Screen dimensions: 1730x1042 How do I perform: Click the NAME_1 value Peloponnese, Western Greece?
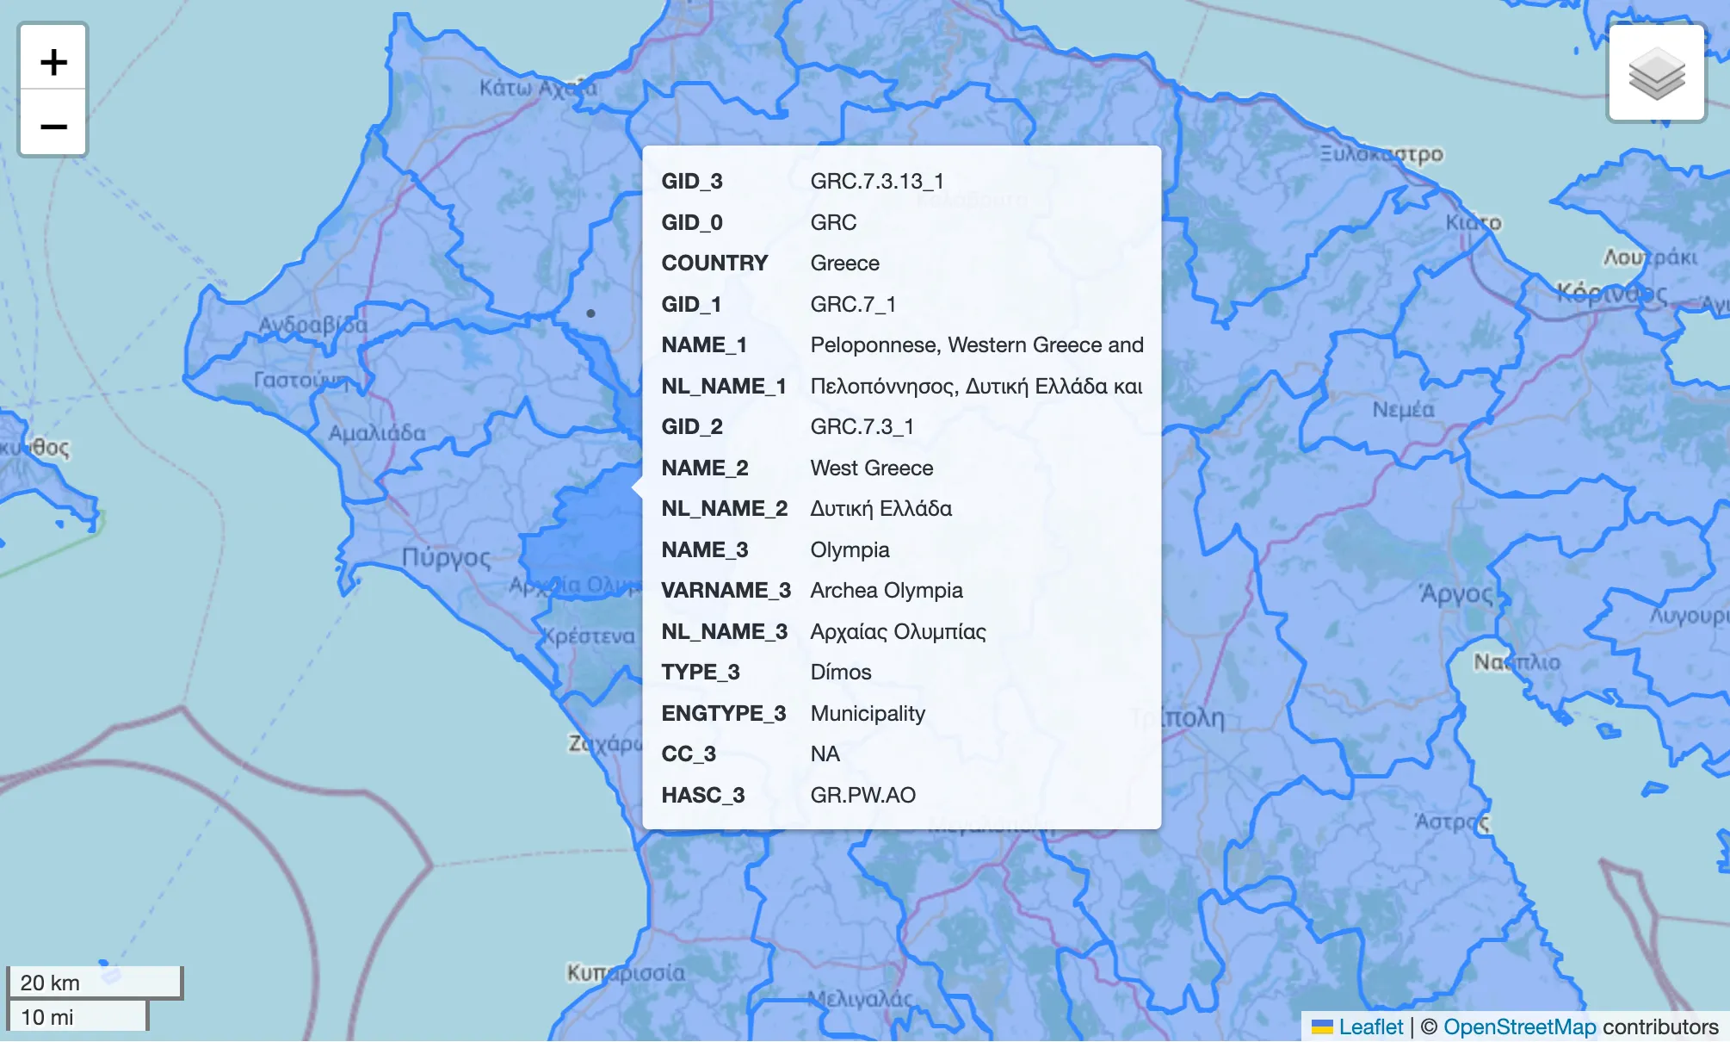click(x=977, y=344)
